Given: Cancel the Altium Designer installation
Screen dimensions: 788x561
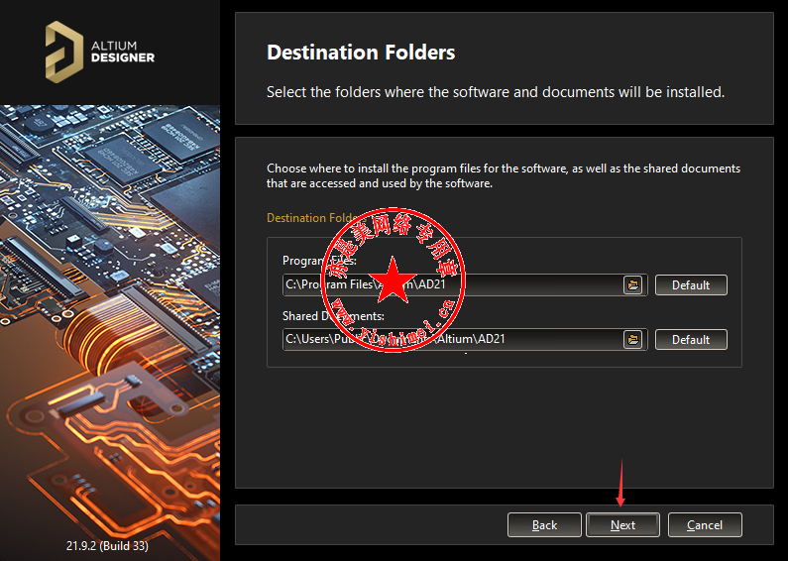Looking at the screenshot, I should point(705,524).
